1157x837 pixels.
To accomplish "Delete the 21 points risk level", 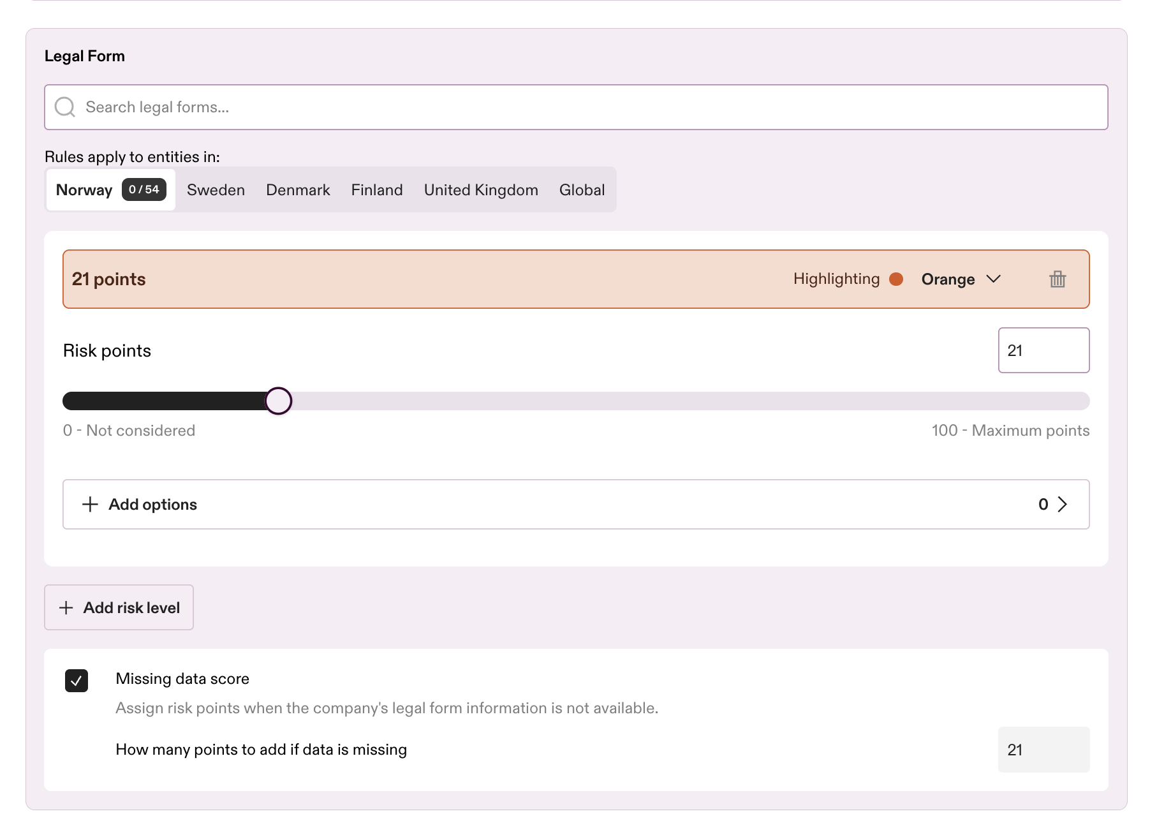I will [x=1058, y=279].
